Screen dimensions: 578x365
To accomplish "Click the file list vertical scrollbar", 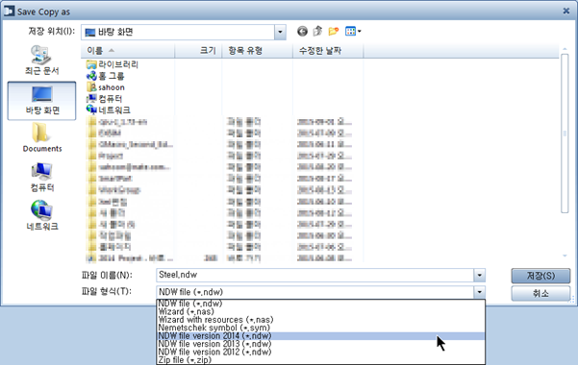I will pos(565,133).
